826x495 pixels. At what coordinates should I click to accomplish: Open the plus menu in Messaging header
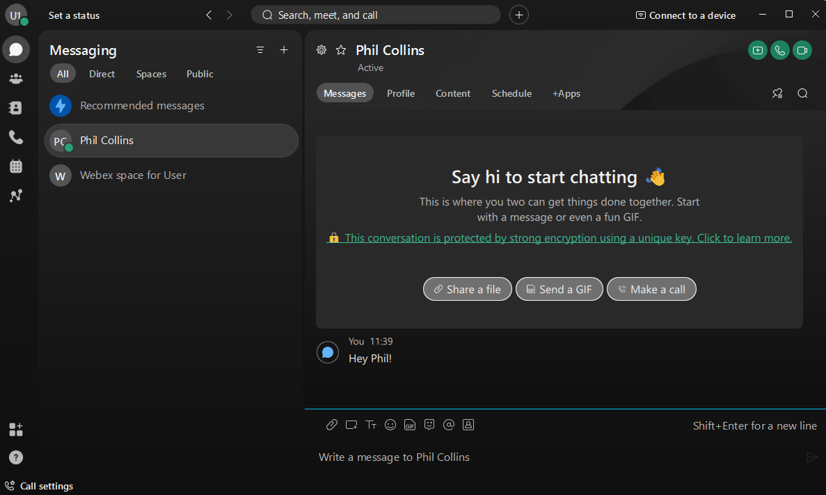[284, 50]
